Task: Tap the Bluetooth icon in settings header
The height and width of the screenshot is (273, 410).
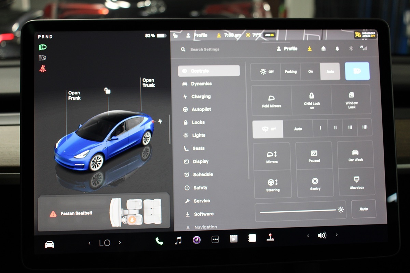Action: click(x=351, y=49)
